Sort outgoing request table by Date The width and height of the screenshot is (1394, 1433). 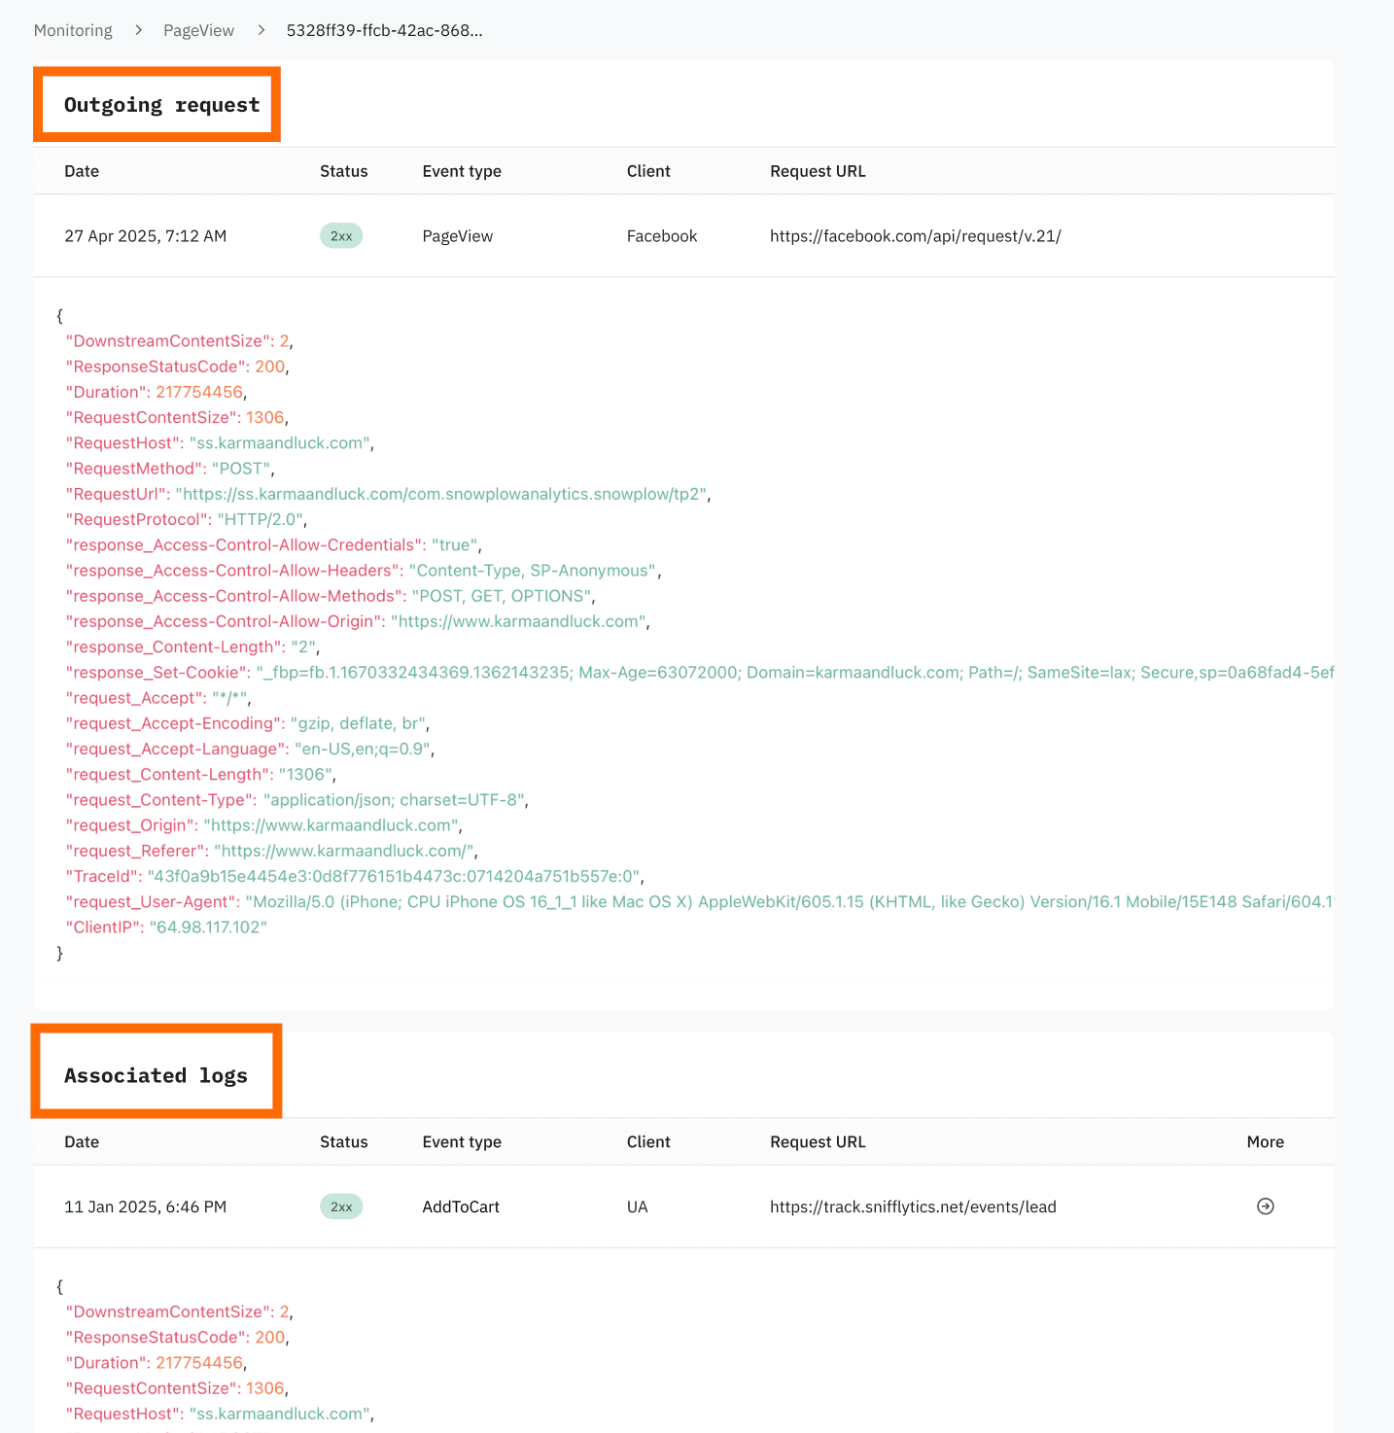pyautogui.click(x=82, y=171)
